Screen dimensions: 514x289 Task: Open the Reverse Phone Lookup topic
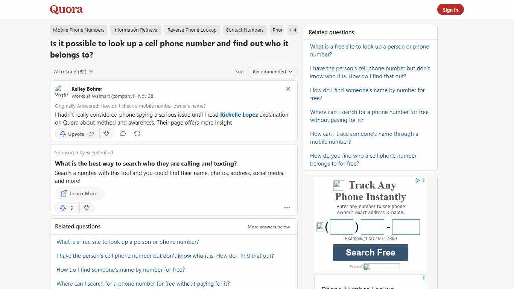(x=192, y=30)
